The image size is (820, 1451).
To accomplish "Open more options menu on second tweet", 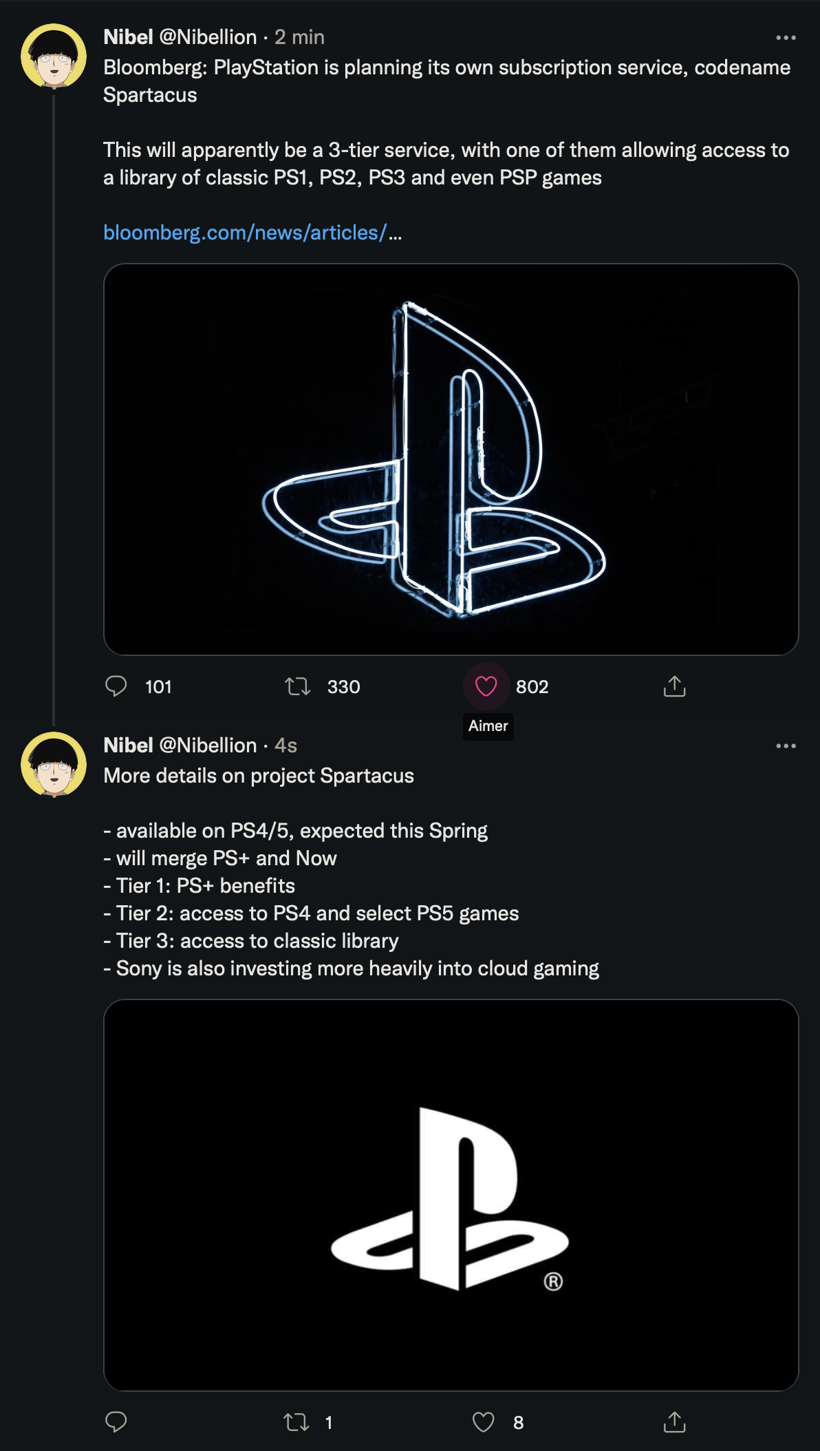I will point(786,746).
